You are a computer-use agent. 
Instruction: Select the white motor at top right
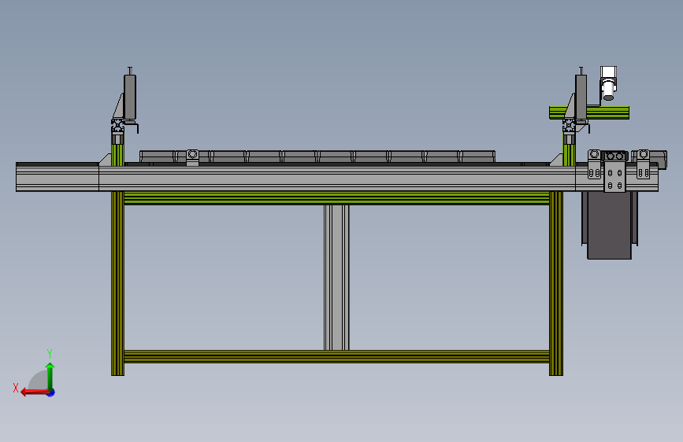pos(608,83)
